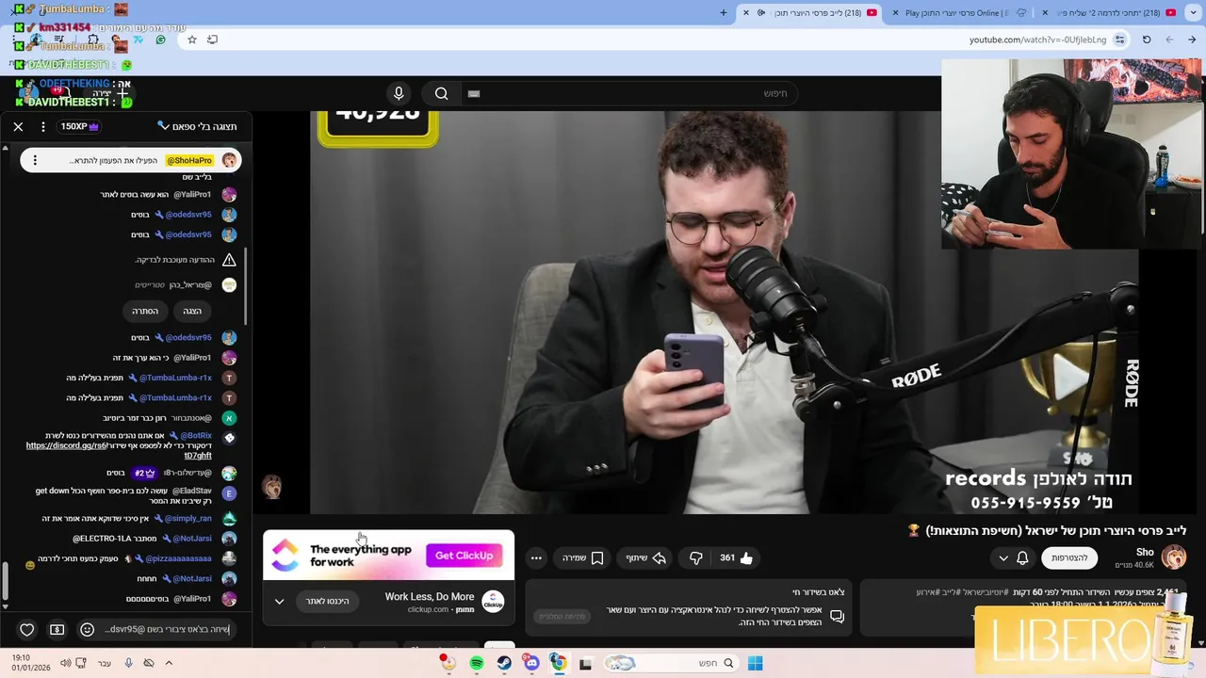Click the ClickUp advertiser logo

point(493,602)
